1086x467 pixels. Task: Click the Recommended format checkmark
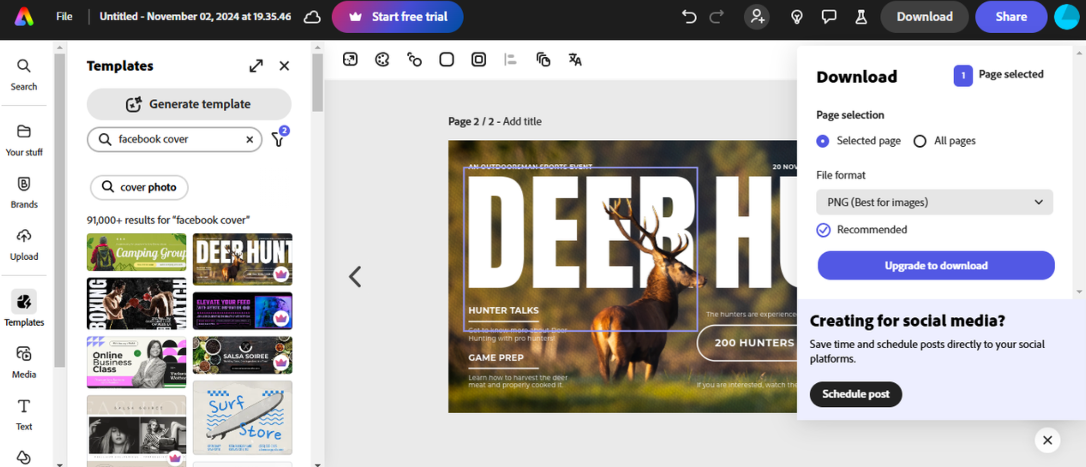823,230
